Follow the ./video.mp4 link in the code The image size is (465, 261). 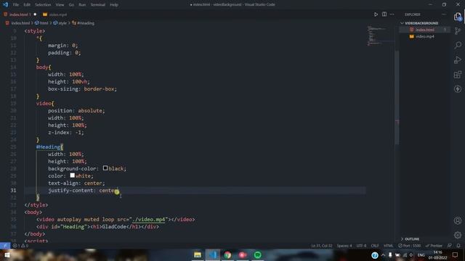pyautogui.click(x=148, y=219)
